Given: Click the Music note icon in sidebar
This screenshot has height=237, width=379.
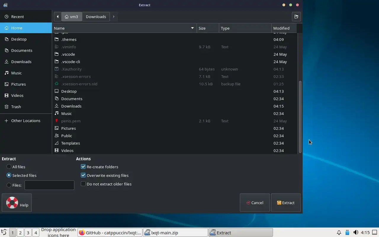Looking at the screenshot, I should pyautogui.click(x=7, y=73).
